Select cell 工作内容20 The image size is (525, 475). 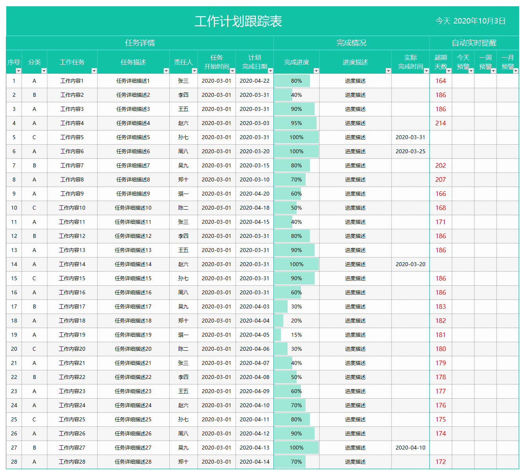[72, 349]
